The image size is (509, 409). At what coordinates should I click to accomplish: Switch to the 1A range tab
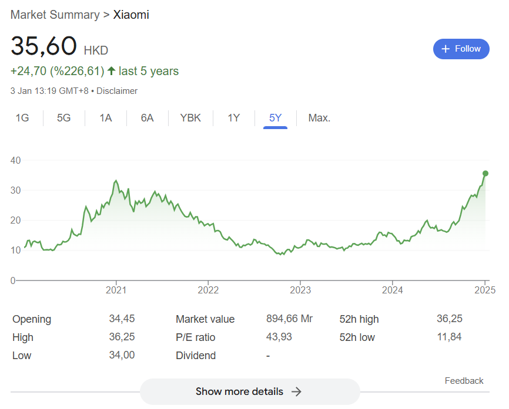tap(105, 117)
